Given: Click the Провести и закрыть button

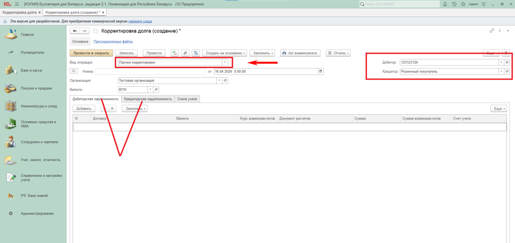Looking at the screenshot, I should (91, 53).
